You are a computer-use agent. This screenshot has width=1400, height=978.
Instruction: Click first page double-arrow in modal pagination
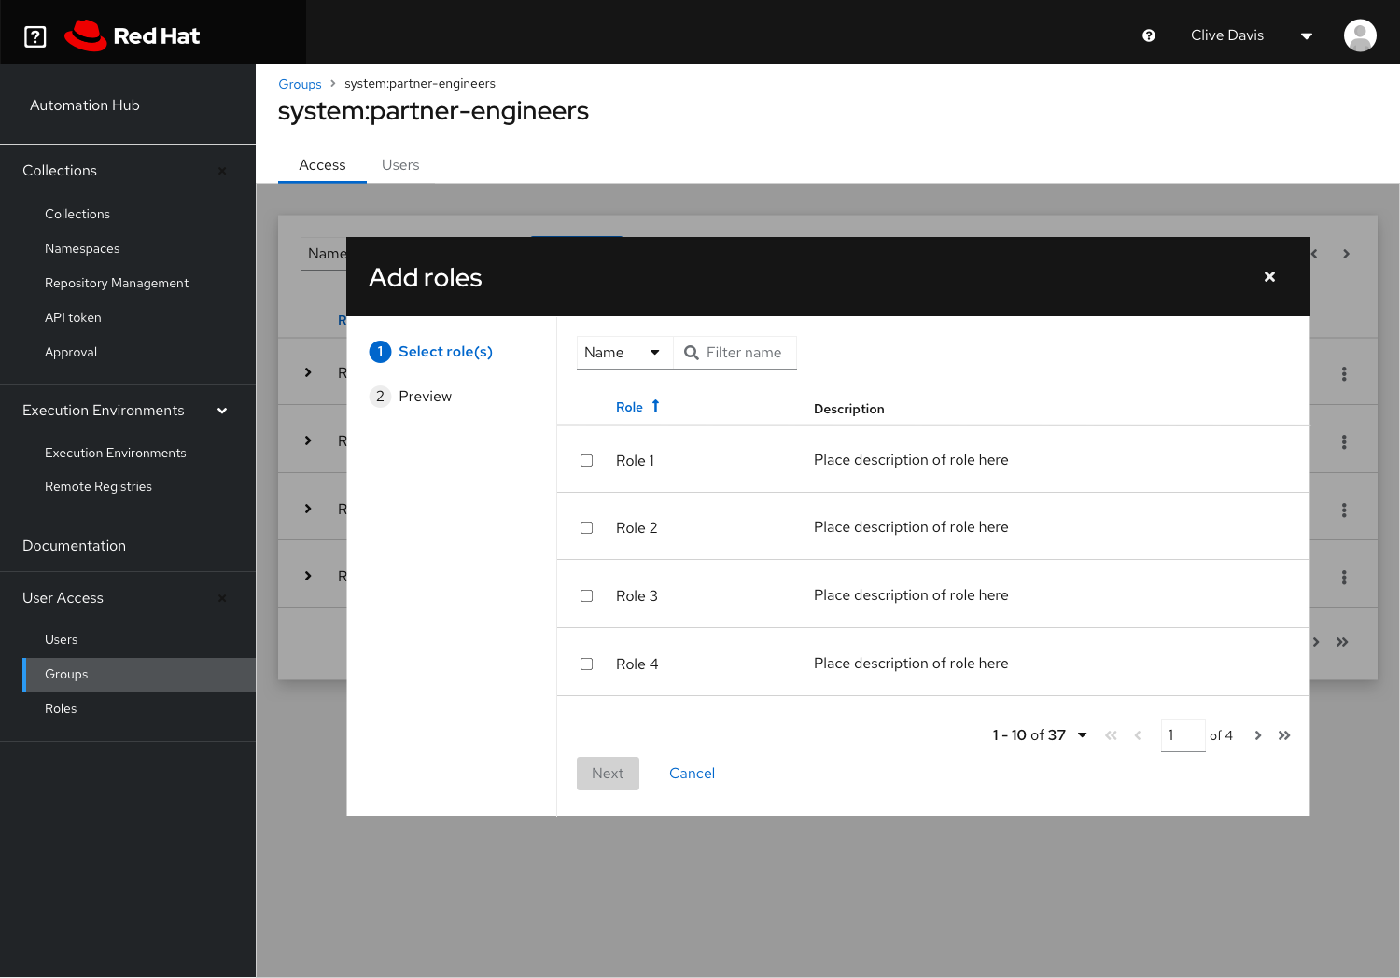pos(1111,735)
